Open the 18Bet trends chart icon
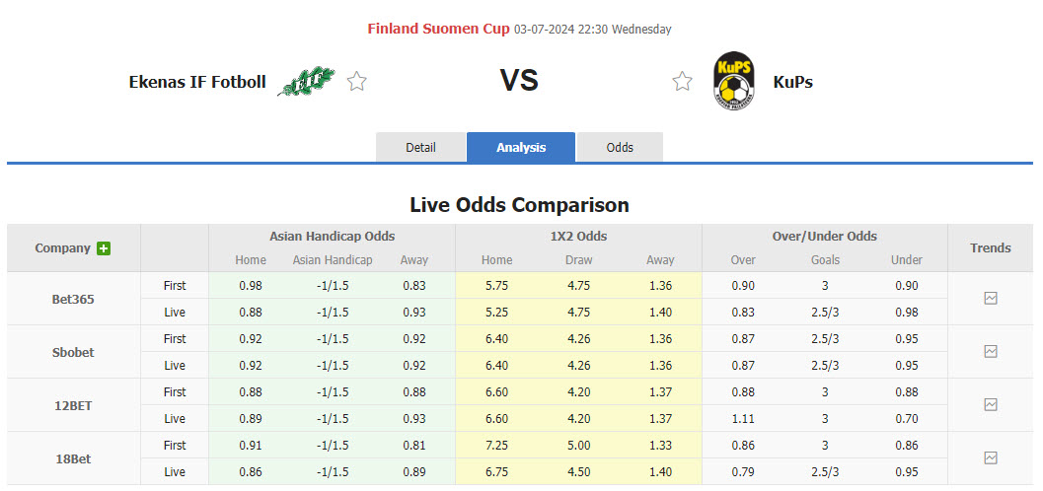 (991, 457)
